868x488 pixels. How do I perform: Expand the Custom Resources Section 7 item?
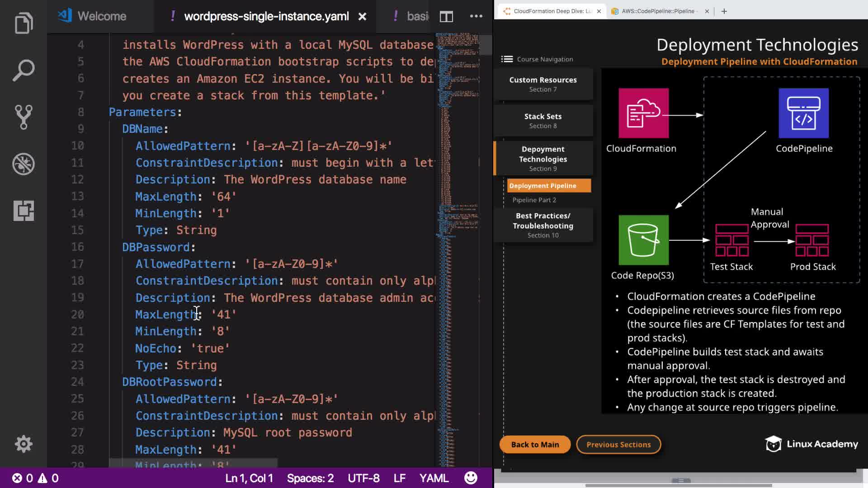pyautogui.click(x=543, y=84)
